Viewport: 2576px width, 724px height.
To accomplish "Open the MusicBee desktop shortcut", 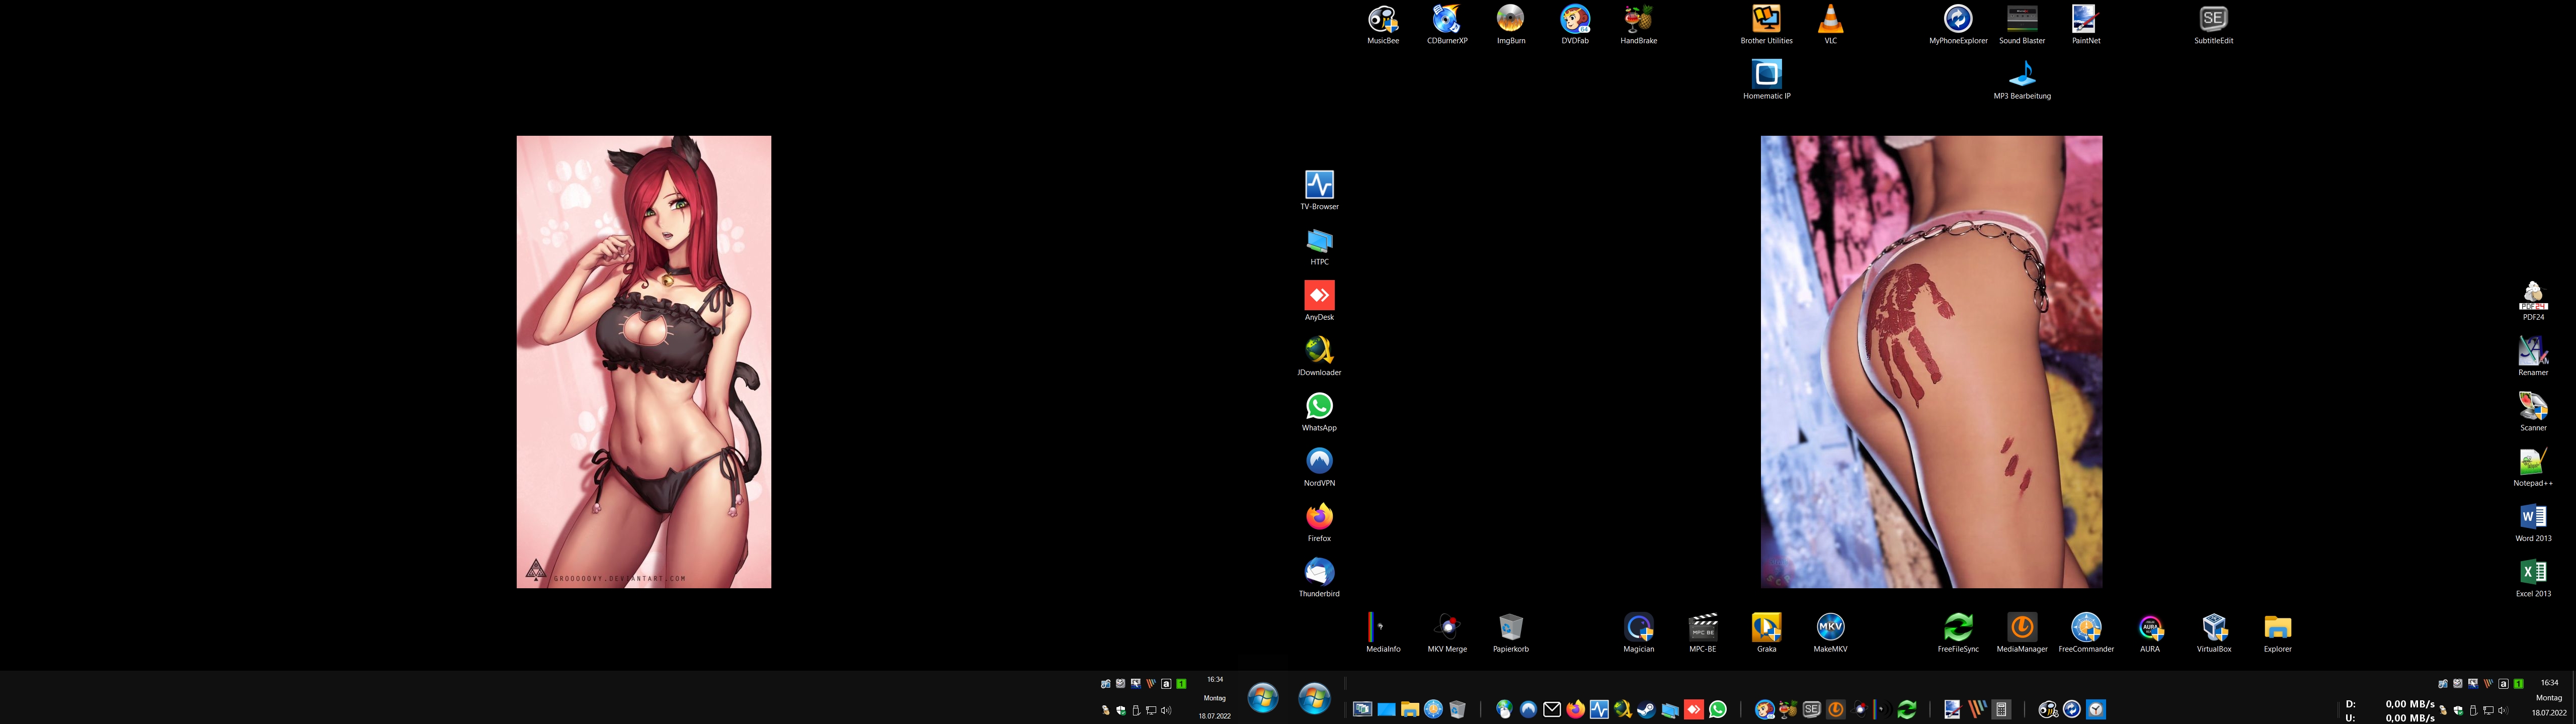I will tap(1383, 25).
